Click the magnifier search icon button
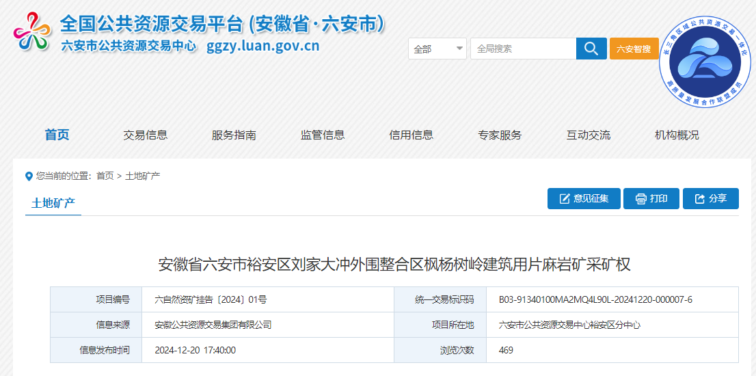 click(x=591, y=49)
